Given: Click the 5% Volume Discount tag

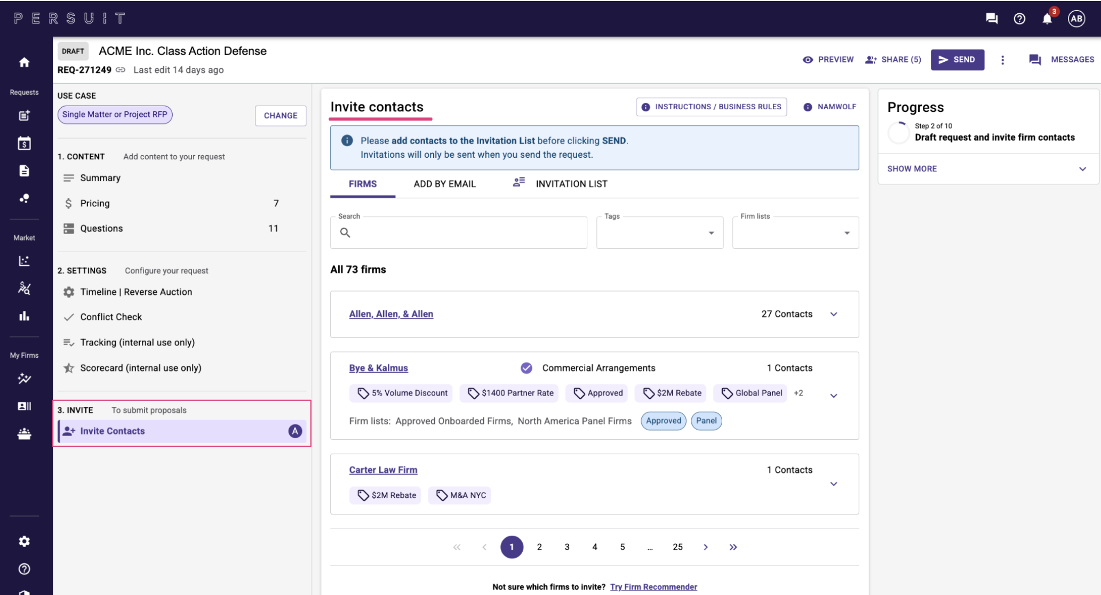Looking at the screenshot, I should 401,393.
